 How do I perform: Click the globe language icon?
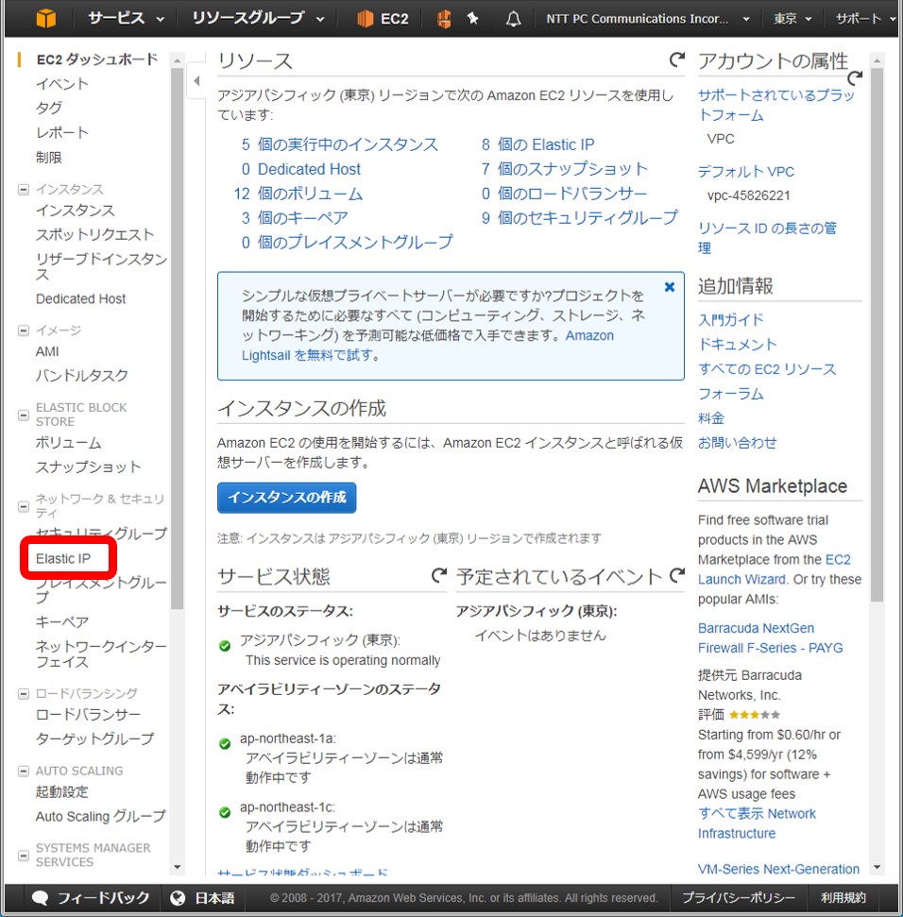178,898
